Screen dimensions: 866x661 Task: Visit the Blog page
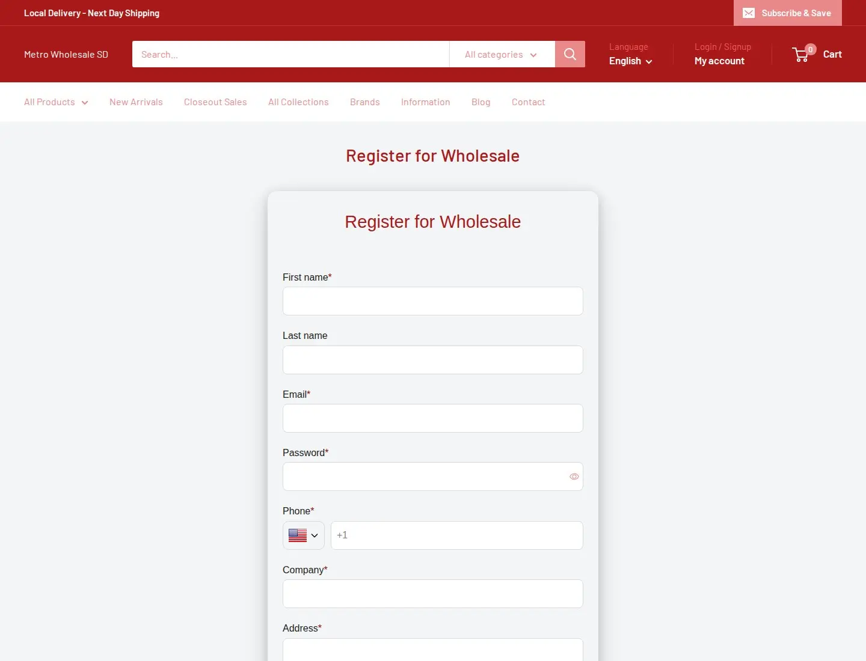coord(481,102)
